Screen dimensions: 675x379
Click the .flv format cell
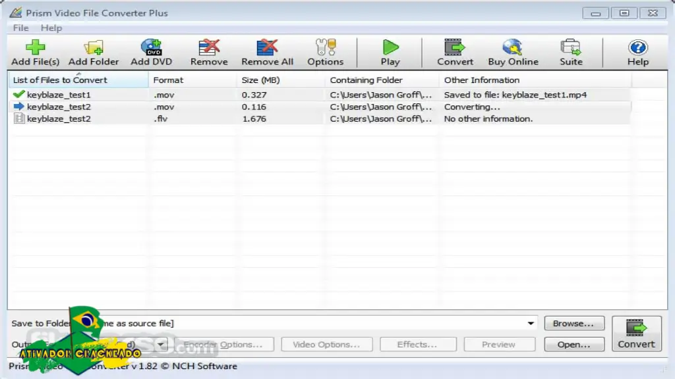tap(161, 118)
